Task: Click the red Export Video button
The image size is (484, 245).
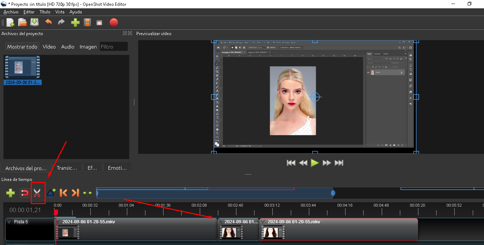Action: coord(114,22)
